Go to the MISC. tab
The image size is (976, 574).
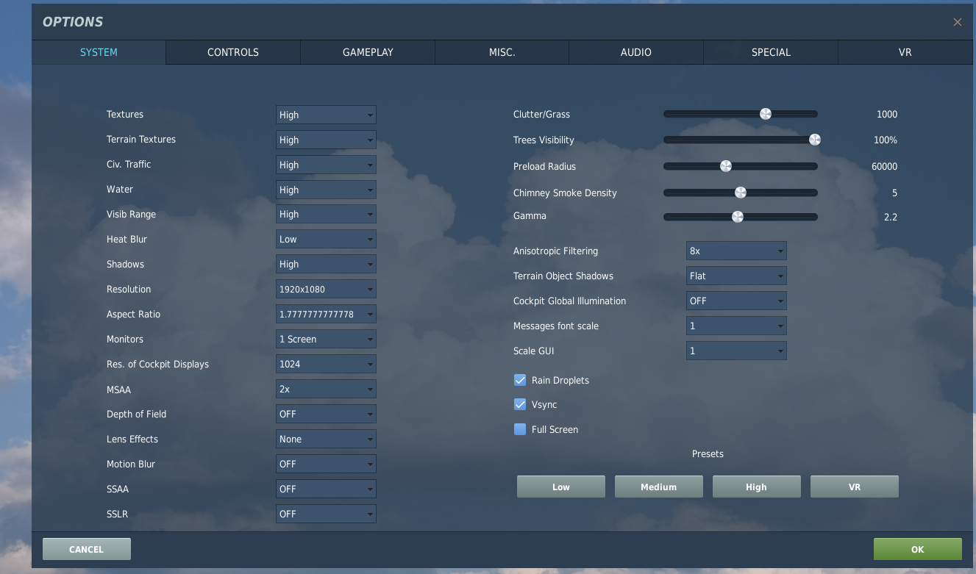click(502, 52)
